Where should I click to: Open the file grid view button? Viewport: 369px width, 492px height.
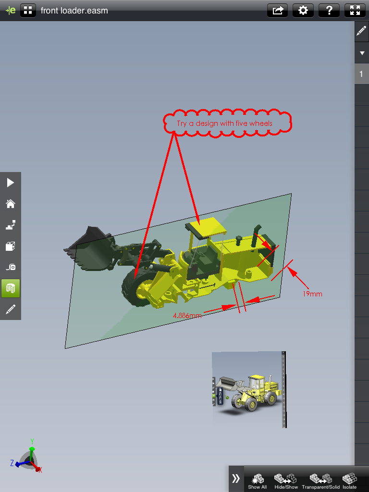pos(28,11)
